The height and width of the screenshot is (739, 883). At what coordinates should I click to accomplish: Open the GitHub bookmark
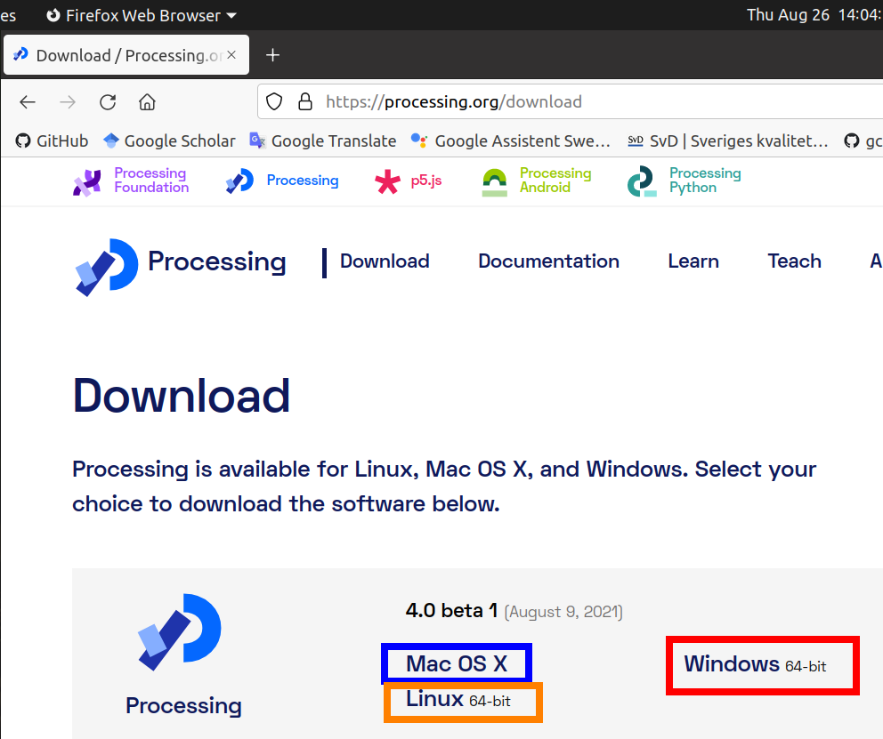coord(52,141)
